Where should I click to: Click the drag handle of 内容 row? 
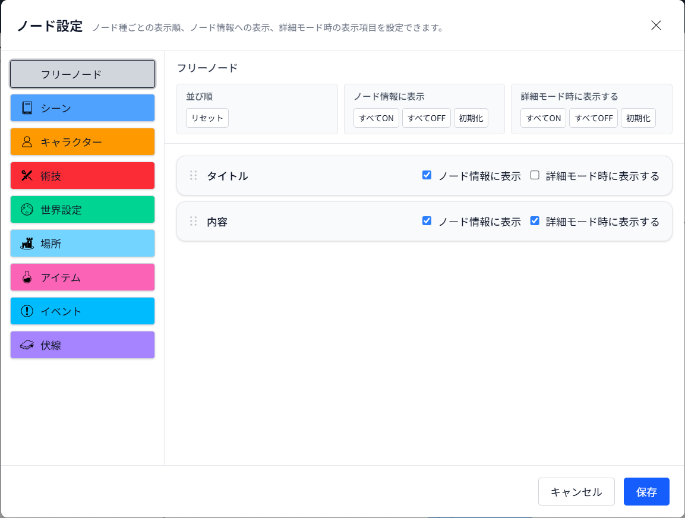coord(193,222)
